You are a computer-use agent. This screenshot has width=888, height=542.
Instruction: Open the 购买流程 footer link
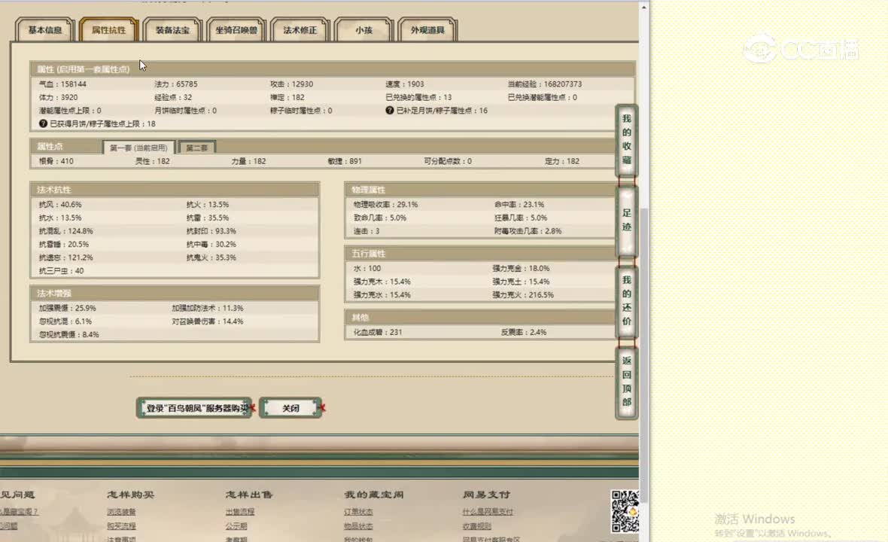(121, 526)
